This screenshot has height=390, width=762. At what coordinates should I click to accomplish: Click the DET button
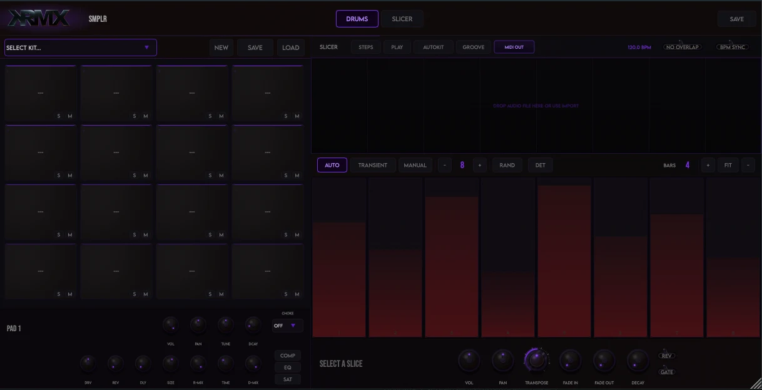541,165
